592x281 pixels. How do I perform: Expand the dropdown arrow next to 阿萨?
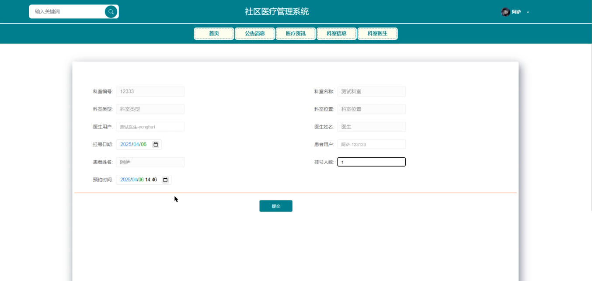pos(527,13)
